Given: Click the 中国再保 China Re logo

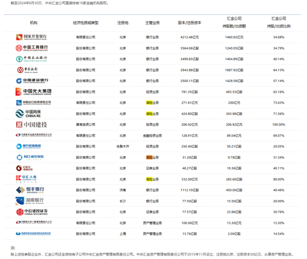Looking at the screenshot, I should pos(28,113).
